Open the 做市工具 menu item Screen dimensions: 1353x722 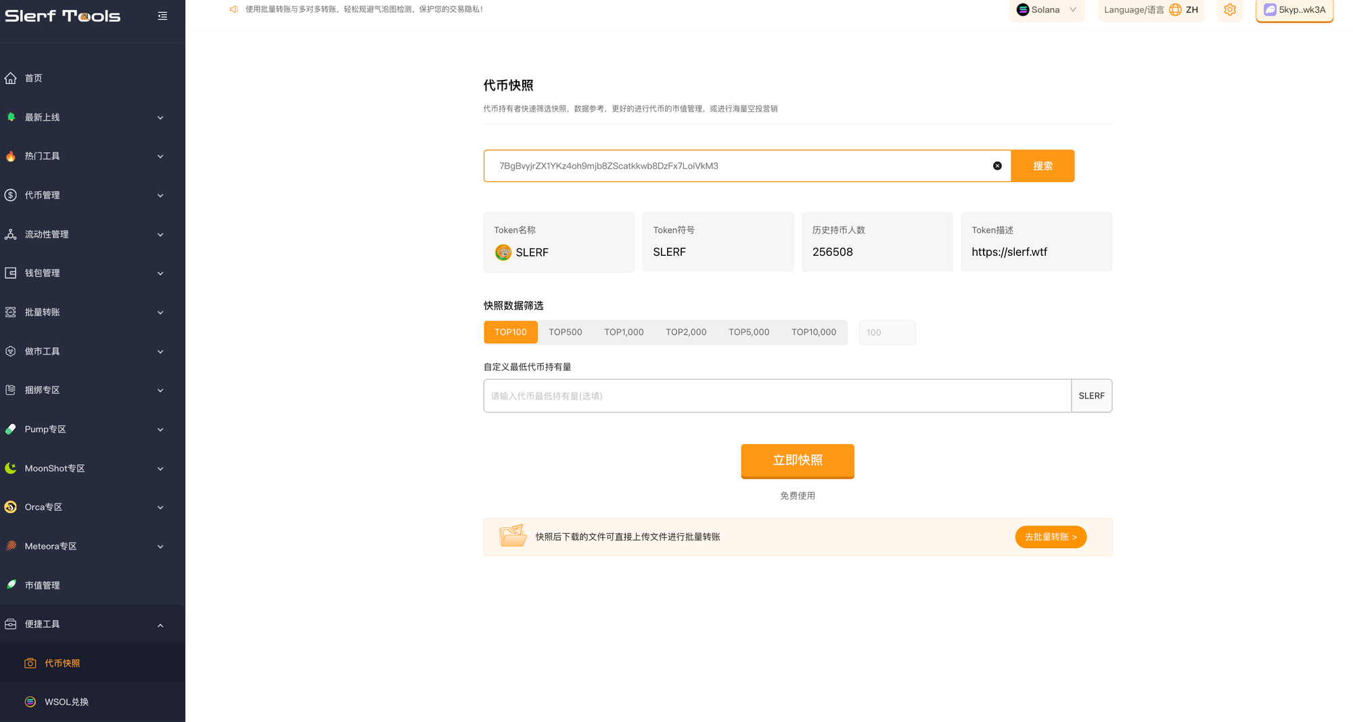tap(93, 351)
